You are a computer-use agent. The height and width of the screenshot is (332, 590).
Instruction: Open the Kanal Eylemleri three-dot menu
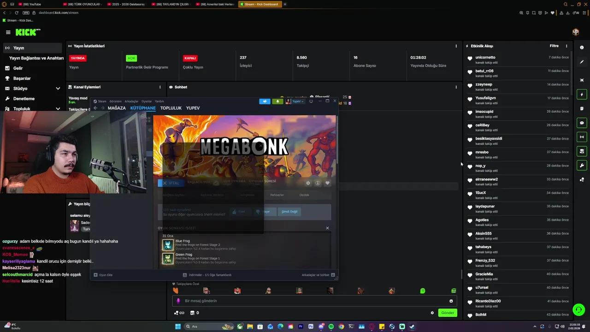pos(160,87)
